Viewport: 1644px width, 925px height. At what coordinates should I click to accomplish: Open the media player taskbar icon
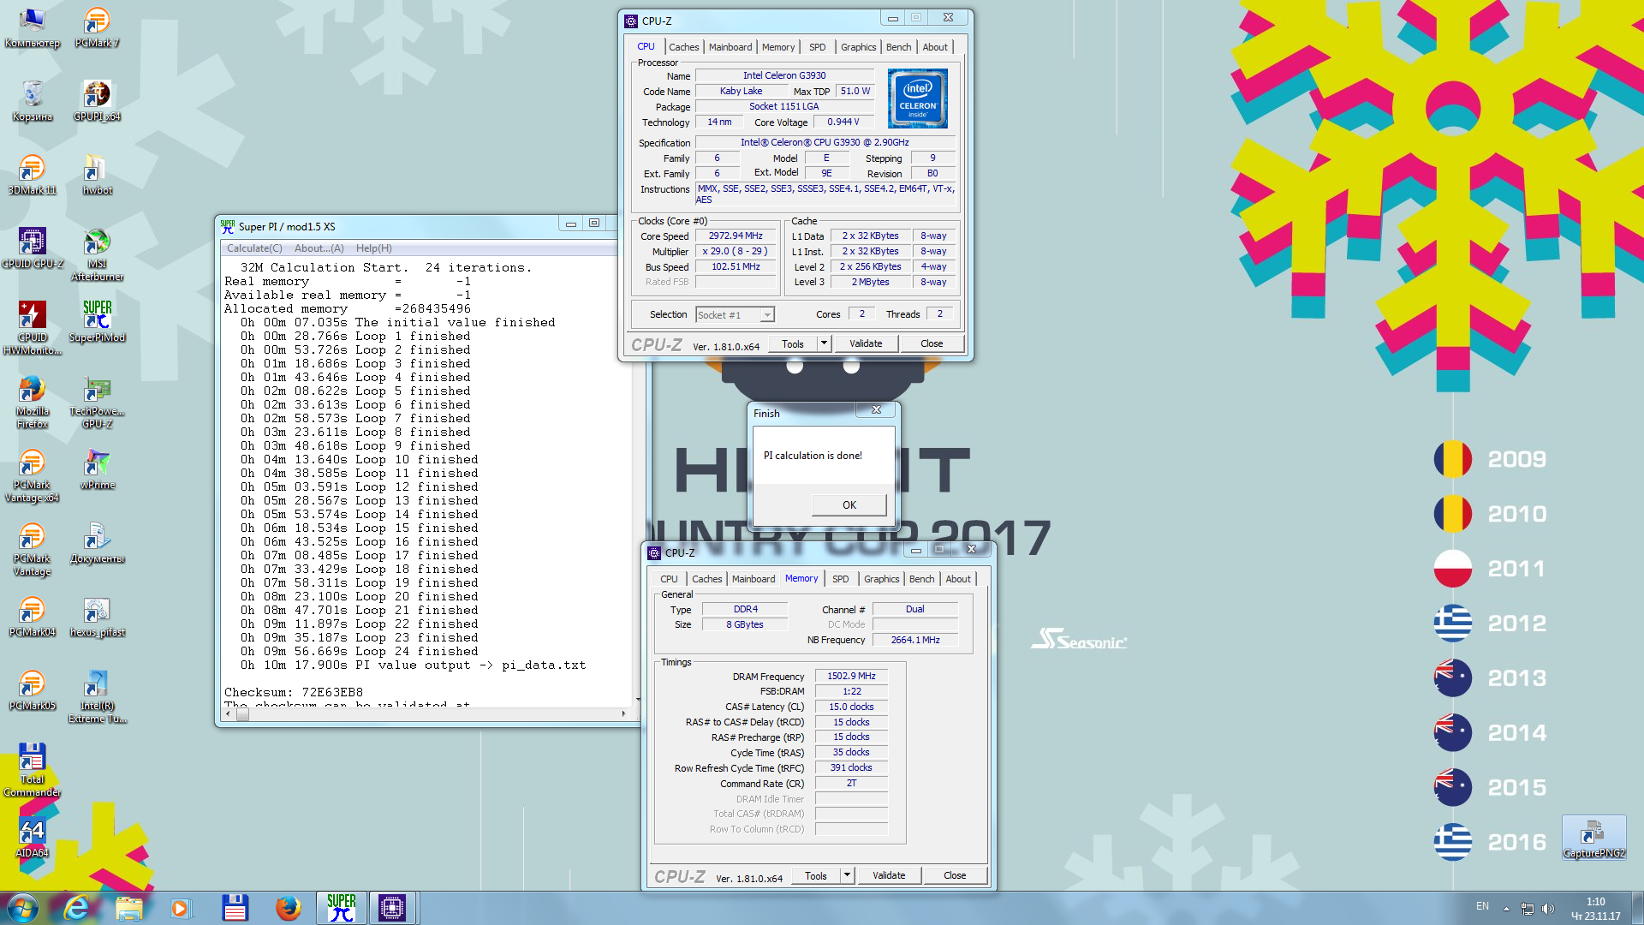pos(181,908)
